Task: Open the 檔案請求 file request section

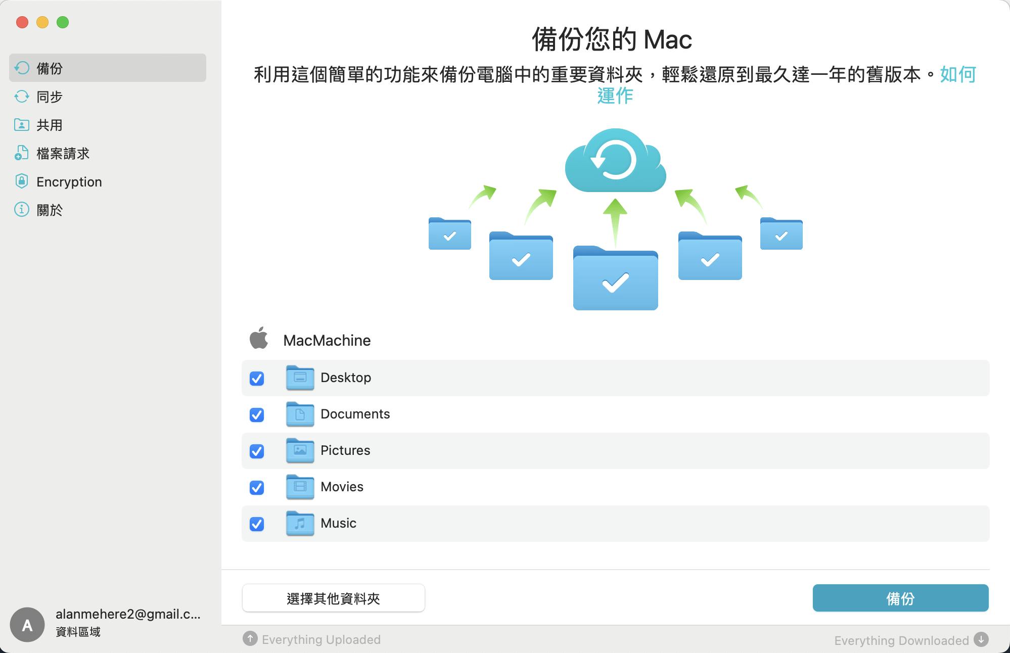Action: [x=63, y=153]
